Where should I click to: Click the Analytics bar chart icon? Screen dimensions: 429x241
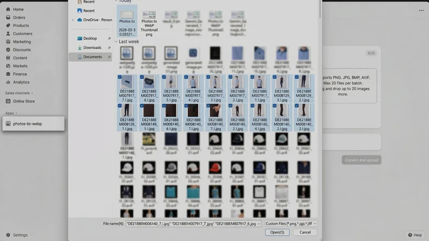tap(8, 82)
